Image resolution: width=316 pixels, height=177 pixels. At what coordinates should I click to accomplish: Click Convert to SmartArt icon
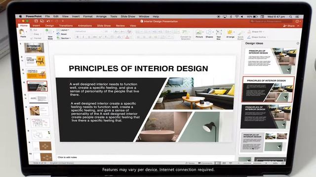[x=185, y=32]
